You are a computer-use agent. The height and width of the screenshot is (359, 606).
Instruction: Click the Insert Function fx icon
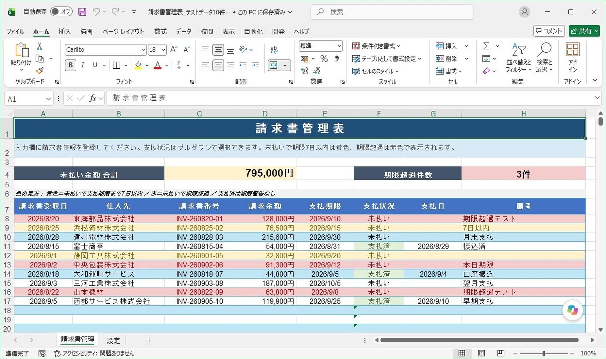(93, 98)
